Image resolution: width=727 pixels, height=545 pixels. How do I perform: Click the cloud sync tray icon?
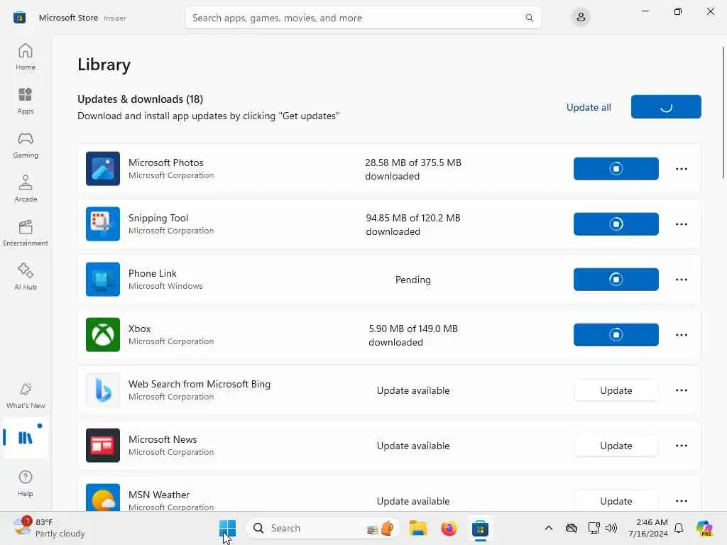tap(572, 528)
